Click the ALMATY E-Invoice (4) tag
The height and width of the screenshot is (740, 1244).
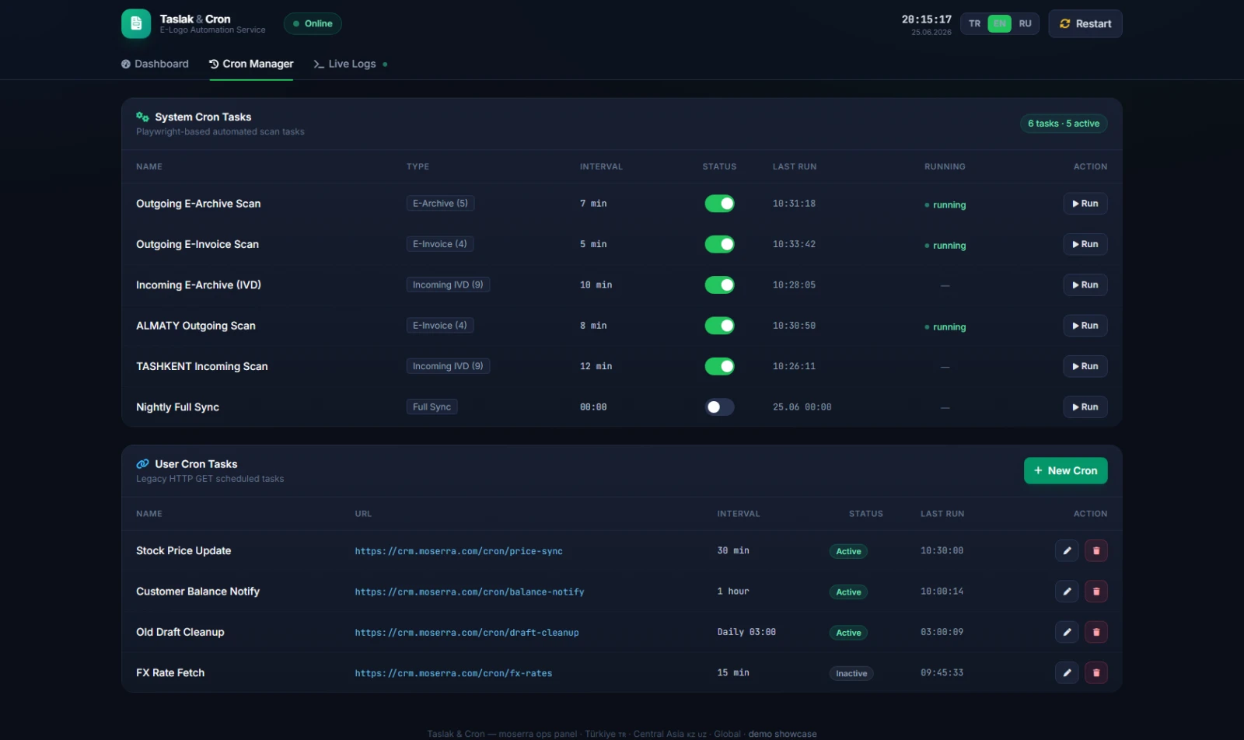pyautogui.click(x=440, y=326)
